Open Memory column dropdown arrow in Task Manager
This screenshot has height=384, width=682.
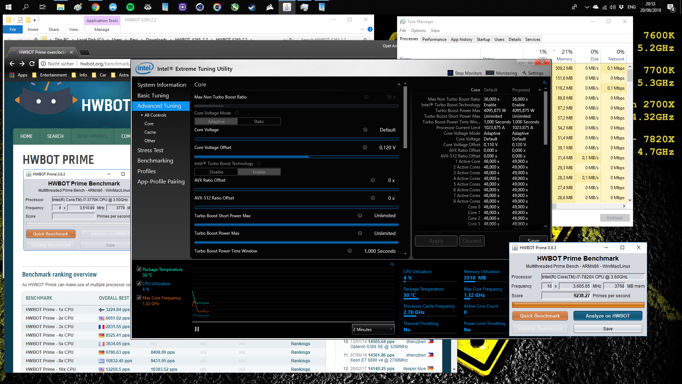pyautogui.click(x=554, y=50)
